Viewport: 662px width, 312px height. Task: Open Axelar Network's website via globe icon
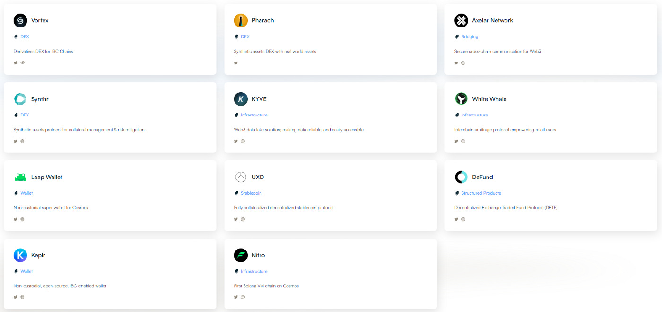pyautogui.click(x=463, y=62)
